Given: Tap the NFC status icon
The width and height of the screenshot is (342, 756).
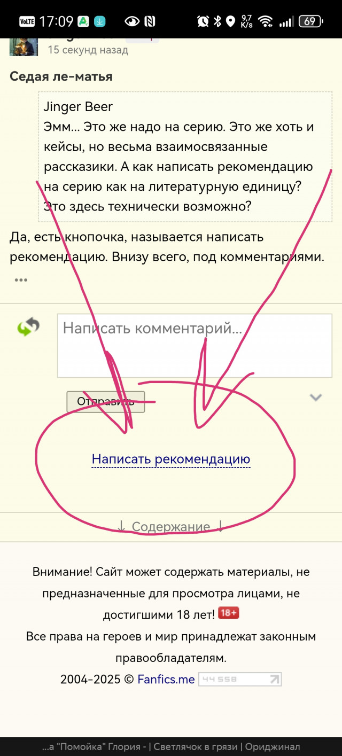Looking at the screenshot, I should [x=150, y=21].
